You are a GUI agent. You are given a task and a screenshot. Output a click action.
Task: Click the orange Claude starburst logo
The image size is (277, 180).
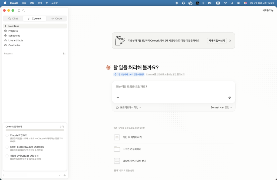click(x=108, y=67)
